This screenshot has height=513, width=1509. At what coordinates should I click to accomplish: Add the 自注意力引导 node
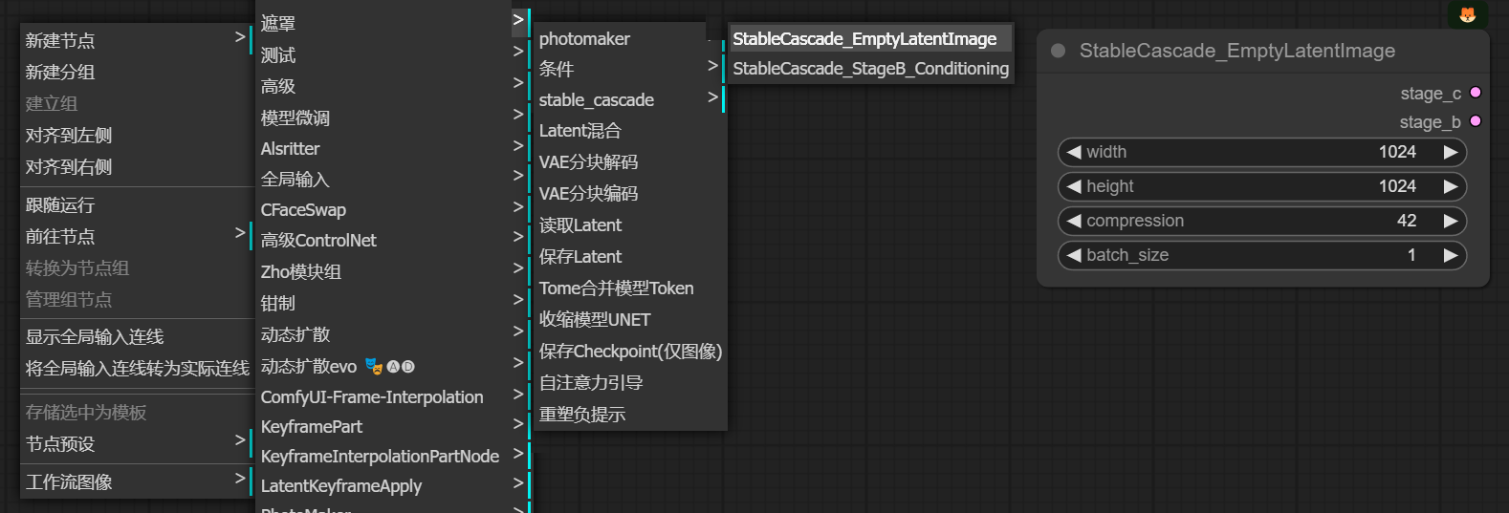tap(629, 382)
